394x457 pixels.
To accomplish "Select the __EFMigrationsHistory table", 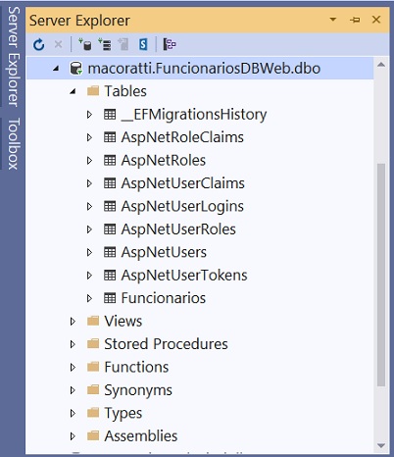I will click(x=194, y=115).
